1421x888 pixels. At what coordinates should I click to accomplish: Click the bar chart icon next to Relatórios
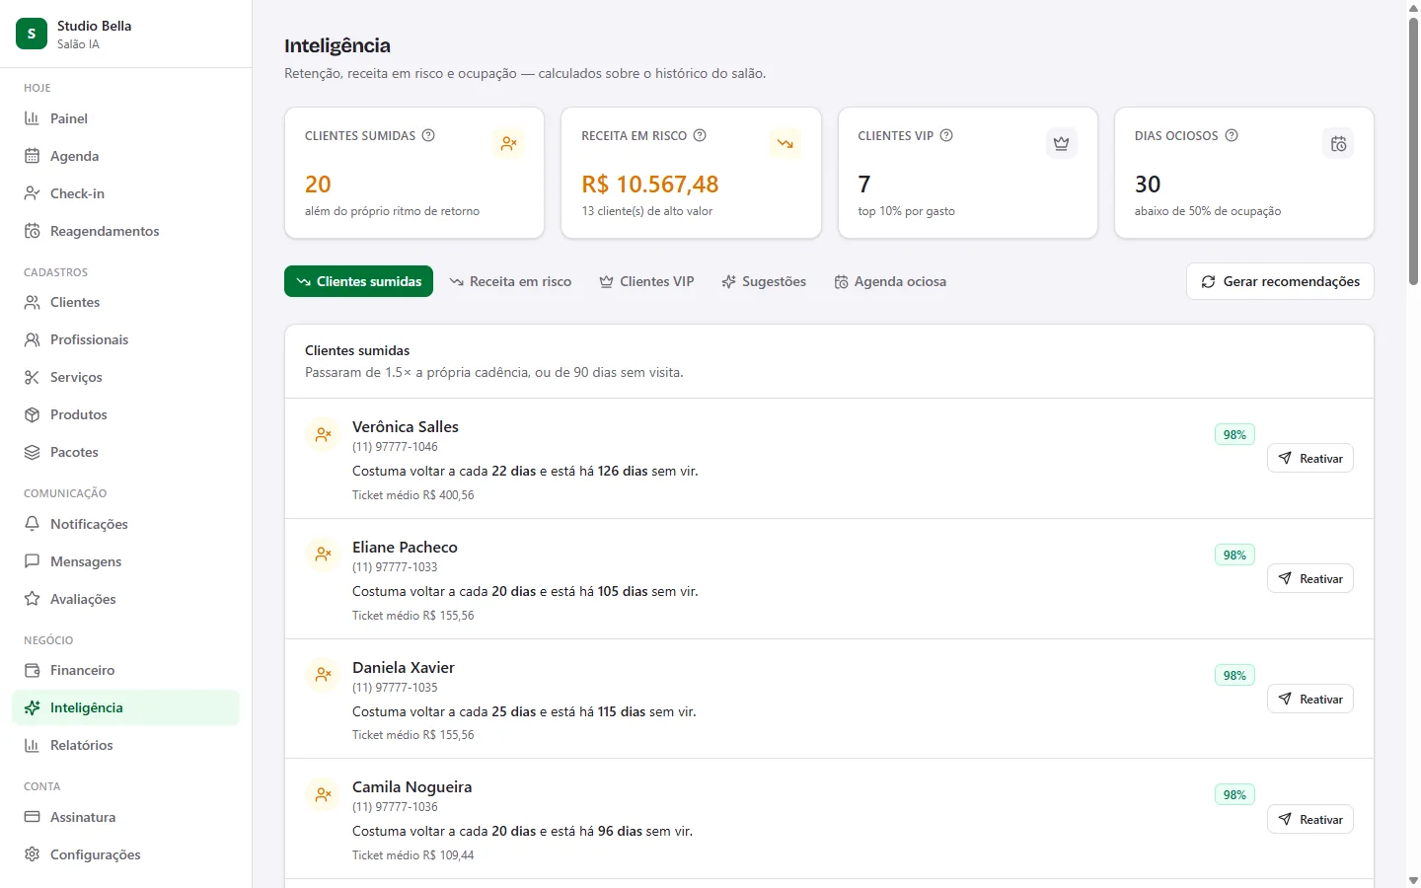click(x=32, y=745)
